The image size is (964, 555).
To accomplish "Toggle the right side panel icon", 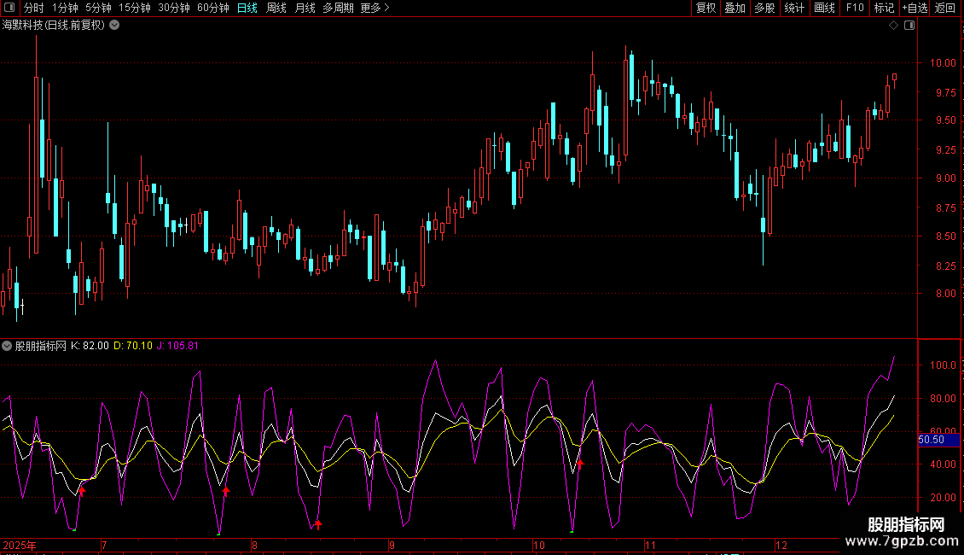I will [x=909, y=26].
